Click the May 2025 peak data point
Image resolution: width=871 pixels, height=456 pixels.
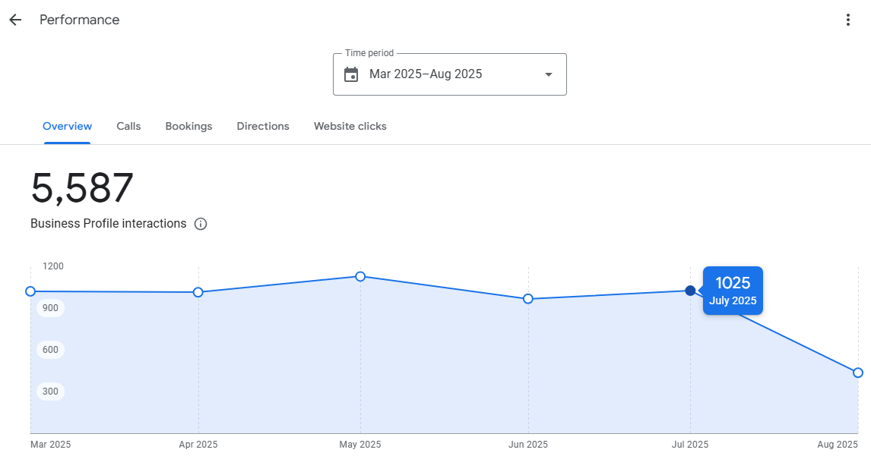[x=360, y=276]
